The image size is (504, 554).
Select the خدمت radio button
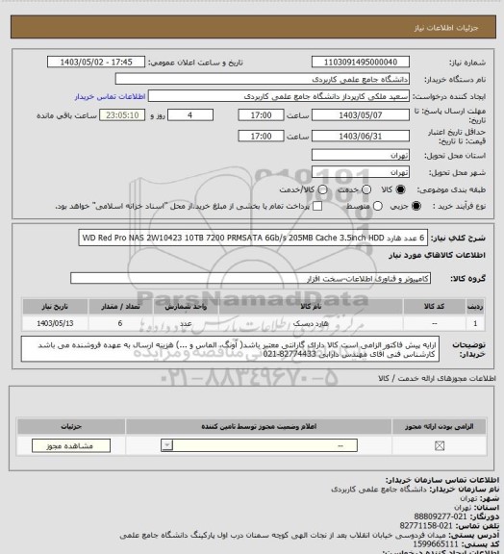[x=366, y=189]
